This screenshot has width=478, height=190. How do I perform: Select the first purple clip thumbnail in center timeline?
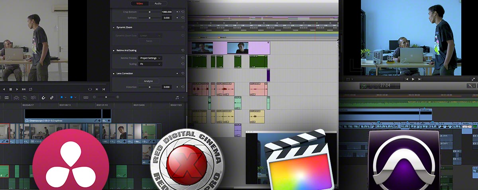[202, 48]
